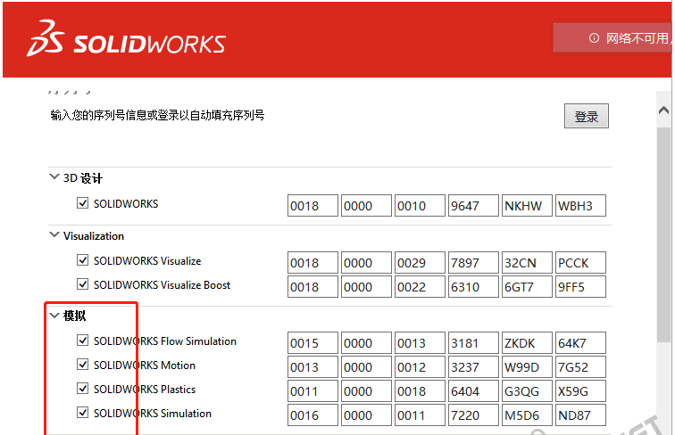Click the Simulation serial field M5D6
This screenshot has height=435, width=675.
click(527, 414)
